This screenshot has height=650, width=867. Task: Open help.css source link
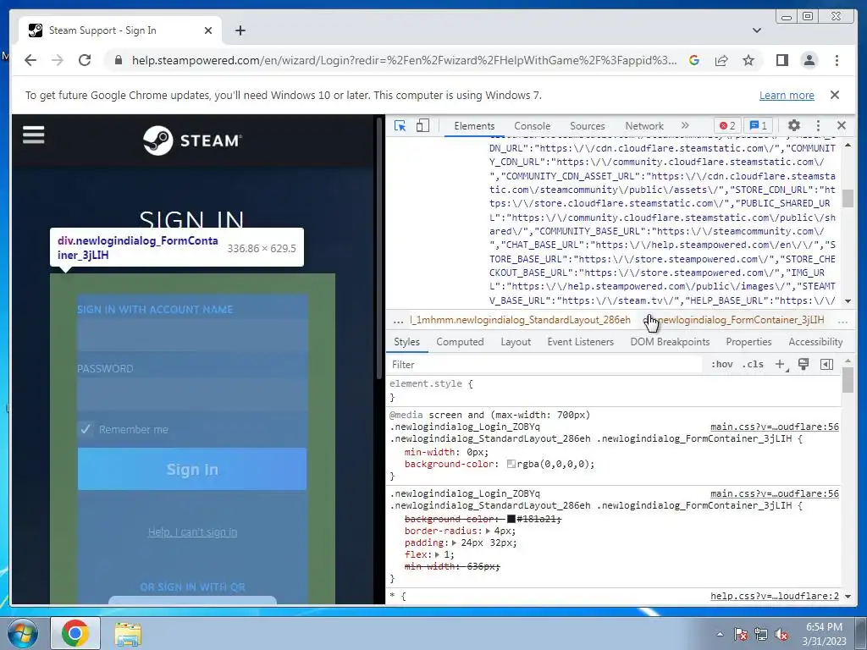774,596
